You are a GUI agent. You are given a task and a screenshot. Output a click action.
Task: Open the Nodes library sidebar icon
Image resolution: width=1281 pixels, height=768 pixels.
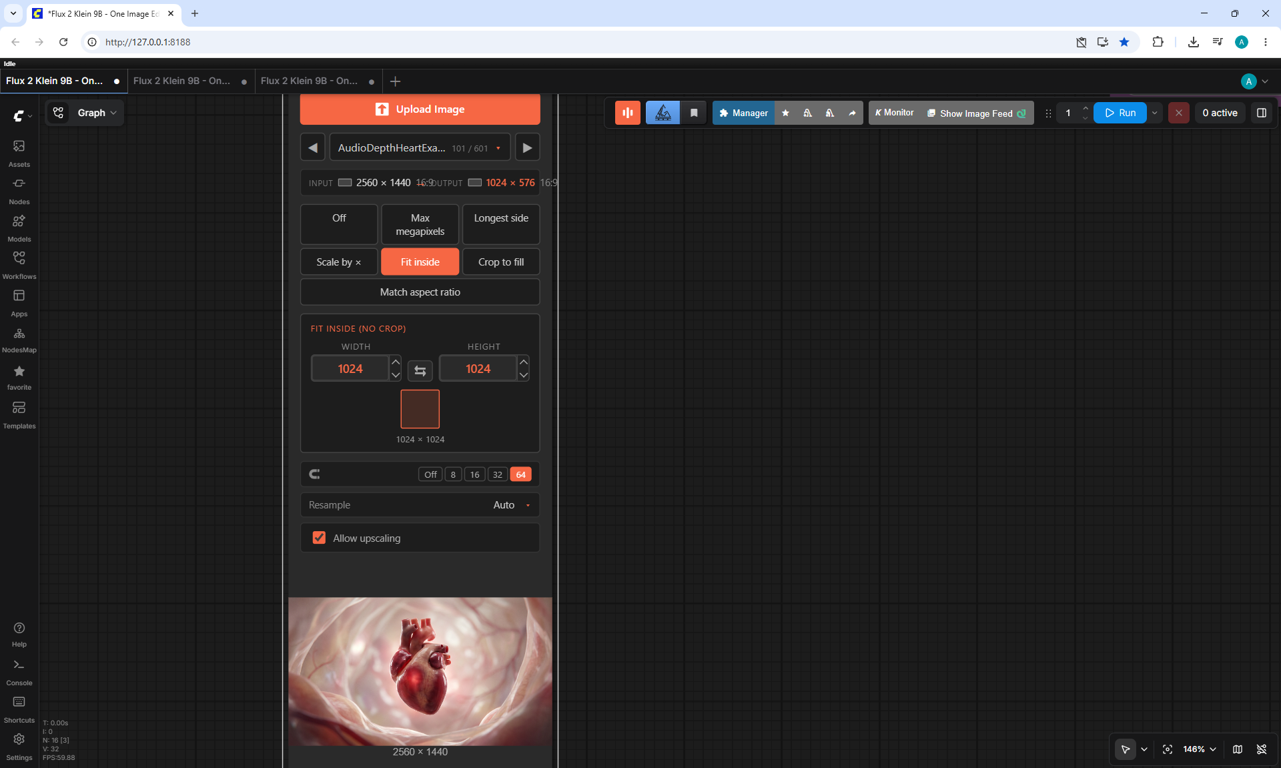click(x=19, y=190)
